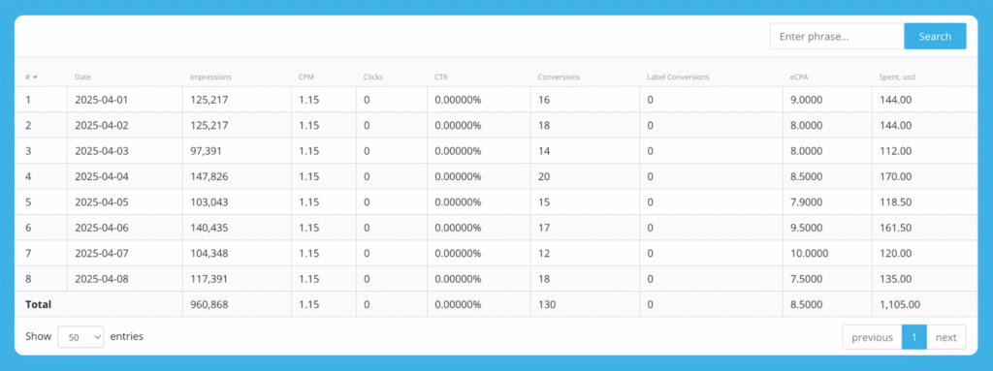993x371 pixels.
Task: Sort by Date column header
Action: click(82, 77)
